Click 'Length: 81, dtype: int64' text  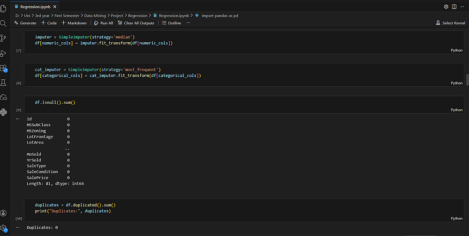tap(55, 183)
